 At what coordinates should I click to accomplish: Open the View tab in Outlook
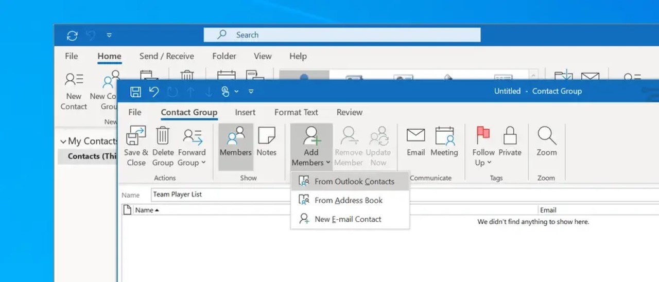263,56
